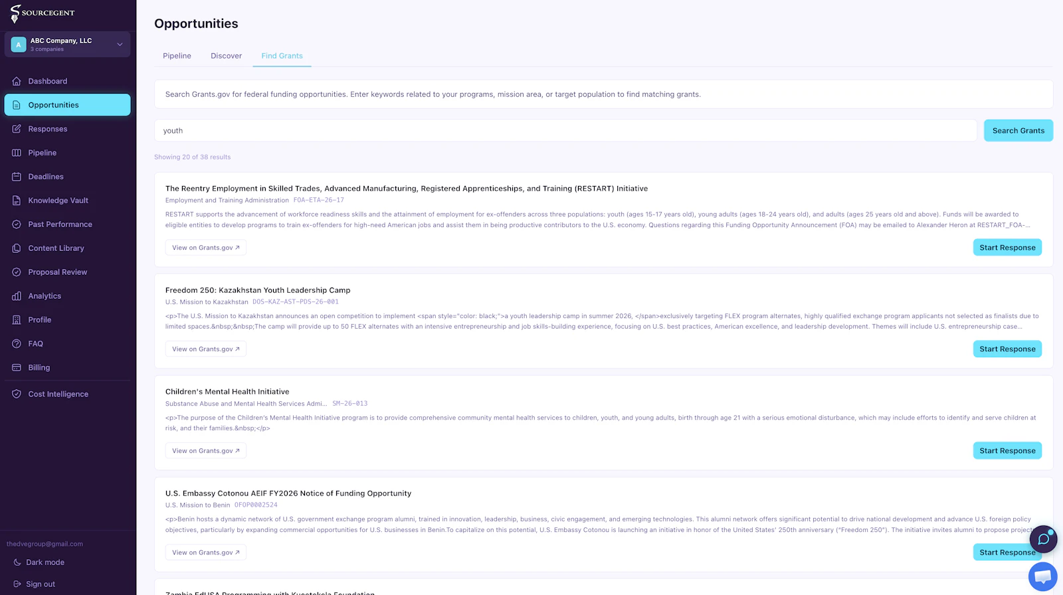The width and height of the screenshot is (1063, 595).
Task: Switch to the Discover tab
Action: pyautogui.click(x=227, y=56)
